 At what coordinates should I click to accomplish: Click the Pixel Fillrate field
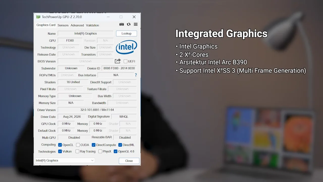tap(70, 89)
